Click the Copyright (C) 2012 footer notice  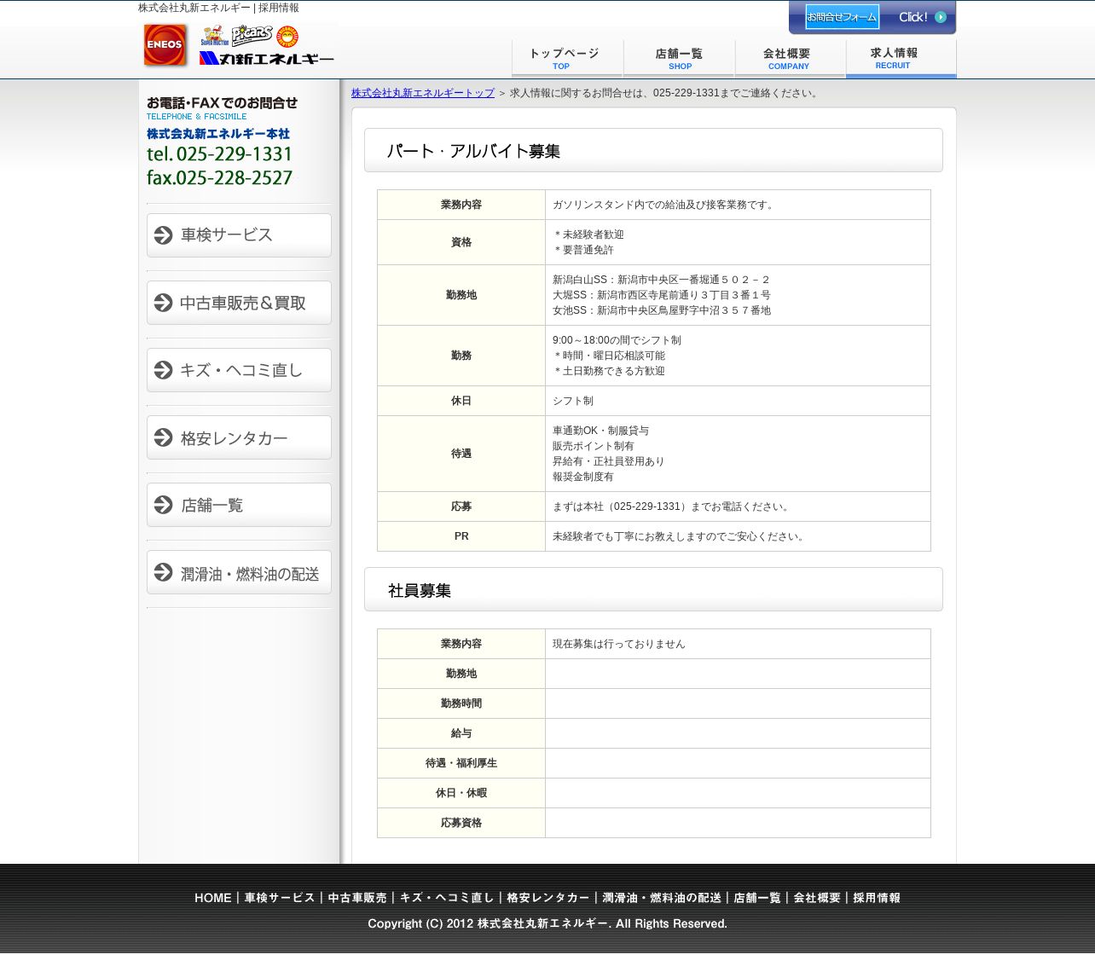point(547,923)
